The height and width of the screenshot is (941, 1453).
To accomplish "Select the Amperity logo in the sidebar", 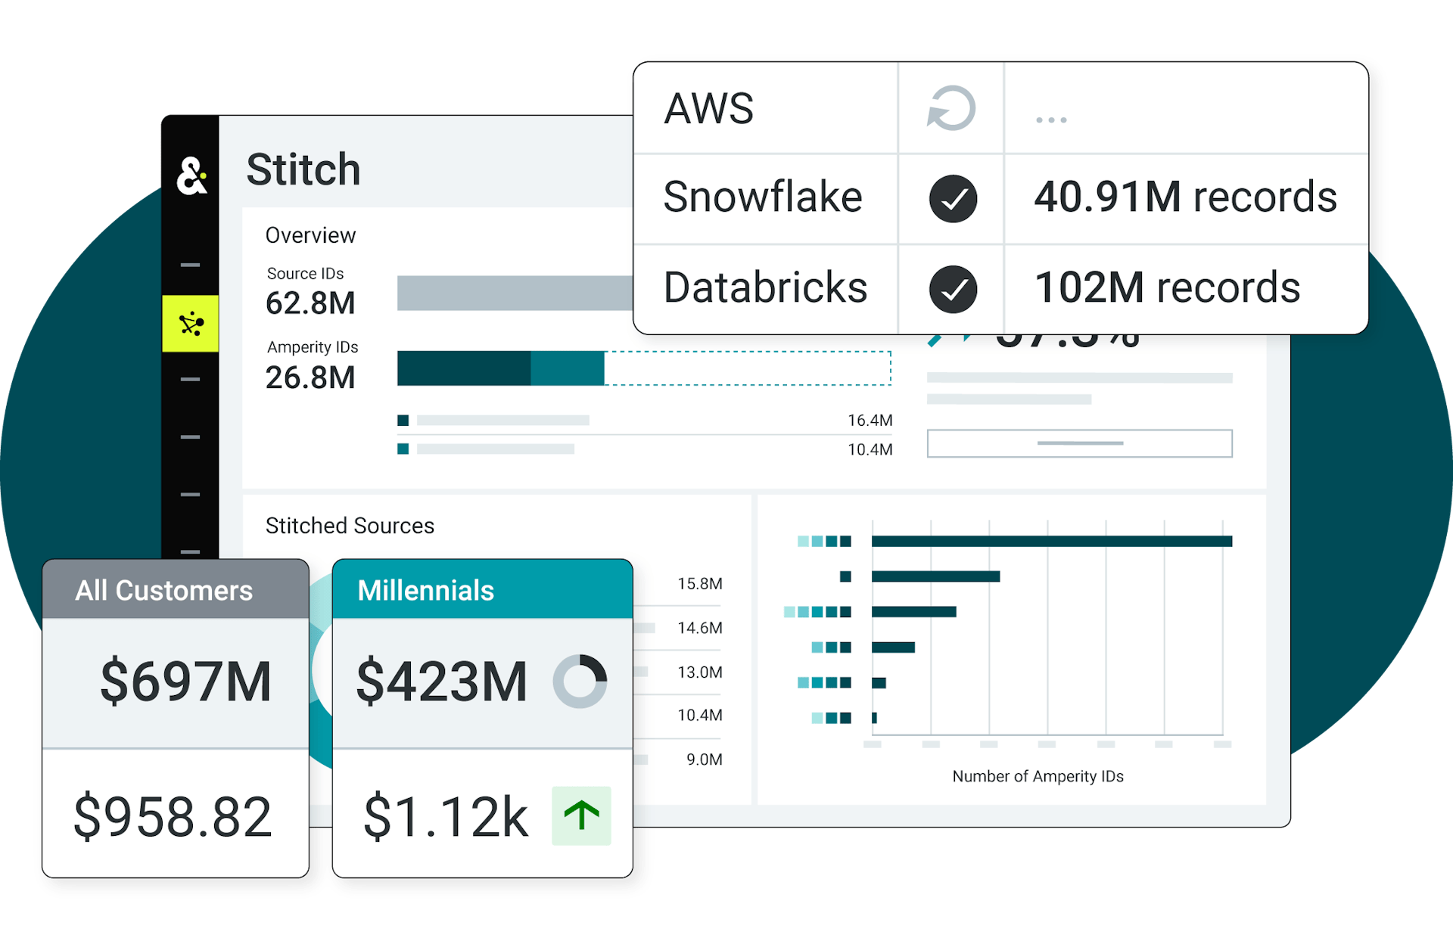I will (191, 174).
